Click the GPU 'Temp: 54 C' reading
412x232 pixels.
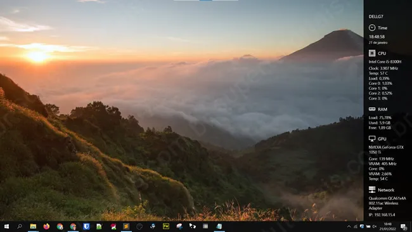[x=378, y=179]
